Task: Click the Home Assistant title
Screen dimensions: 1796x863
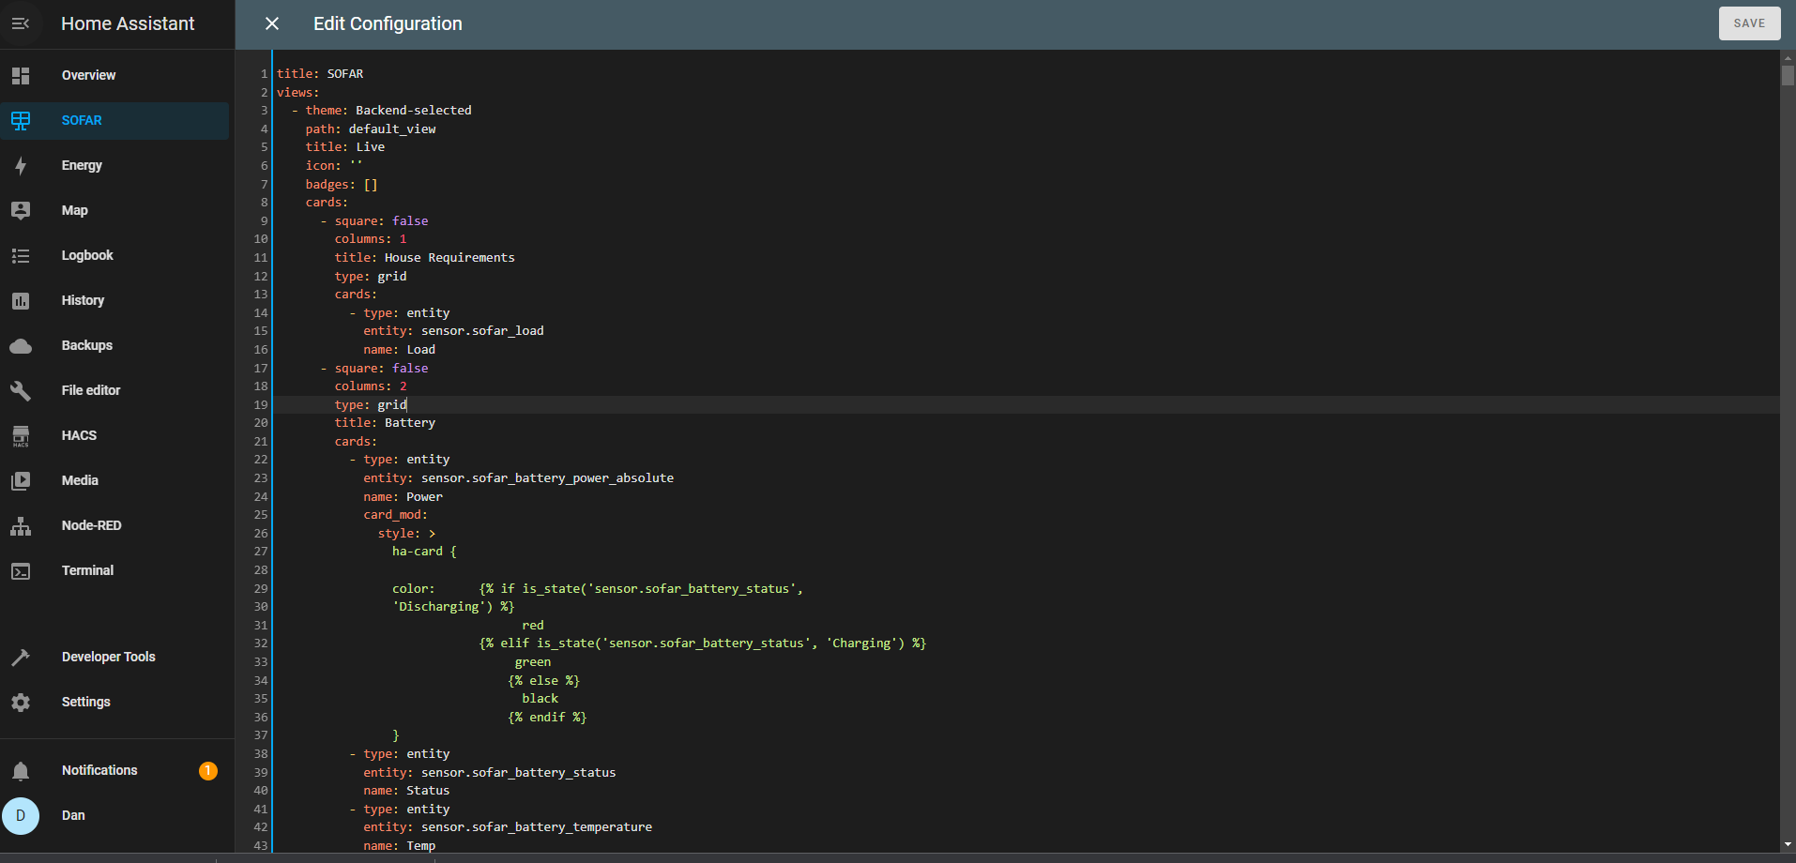Action: point(128,23)
